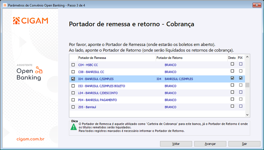Disable PIX for I04 - BANRISUL C/SIMPLES row

coord(241,78)
